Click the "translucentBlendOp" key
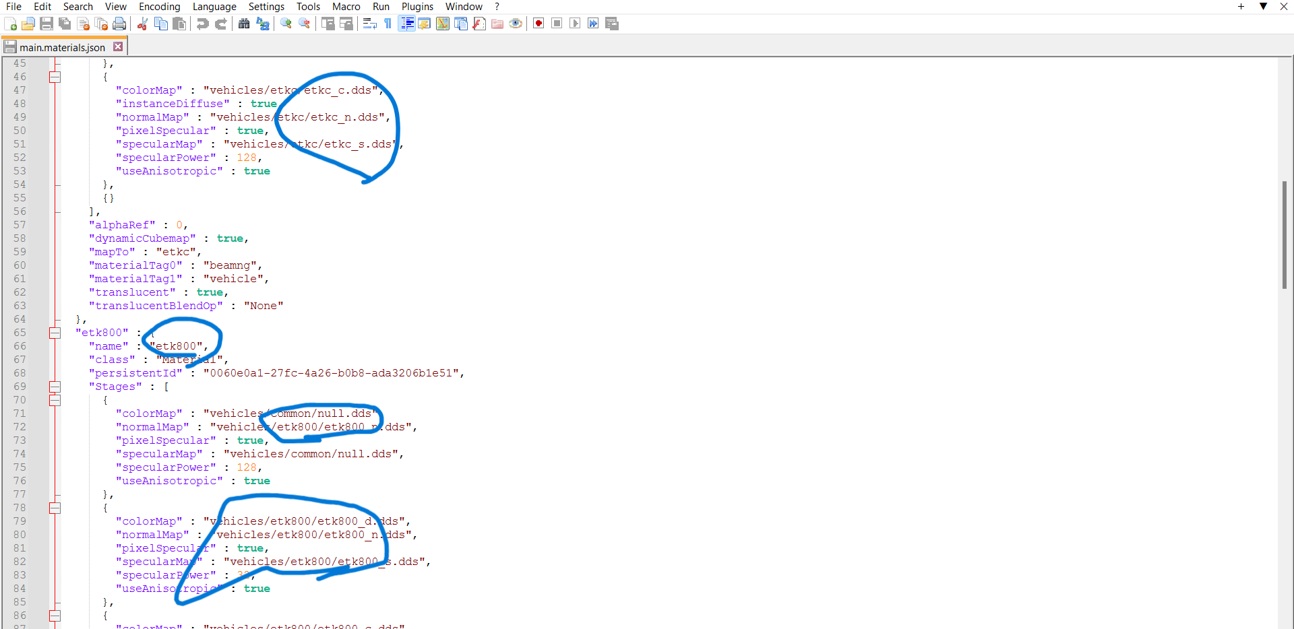The image size is (1294, 629). (156, 306)
